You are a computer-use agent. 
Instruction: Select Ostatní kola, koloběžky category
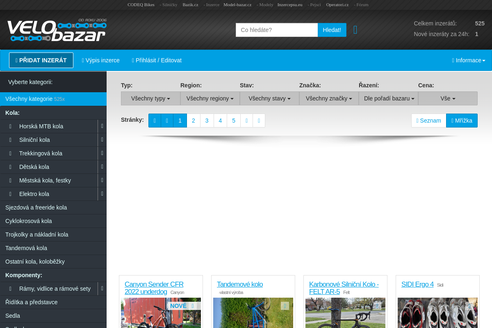pos(53,262)
